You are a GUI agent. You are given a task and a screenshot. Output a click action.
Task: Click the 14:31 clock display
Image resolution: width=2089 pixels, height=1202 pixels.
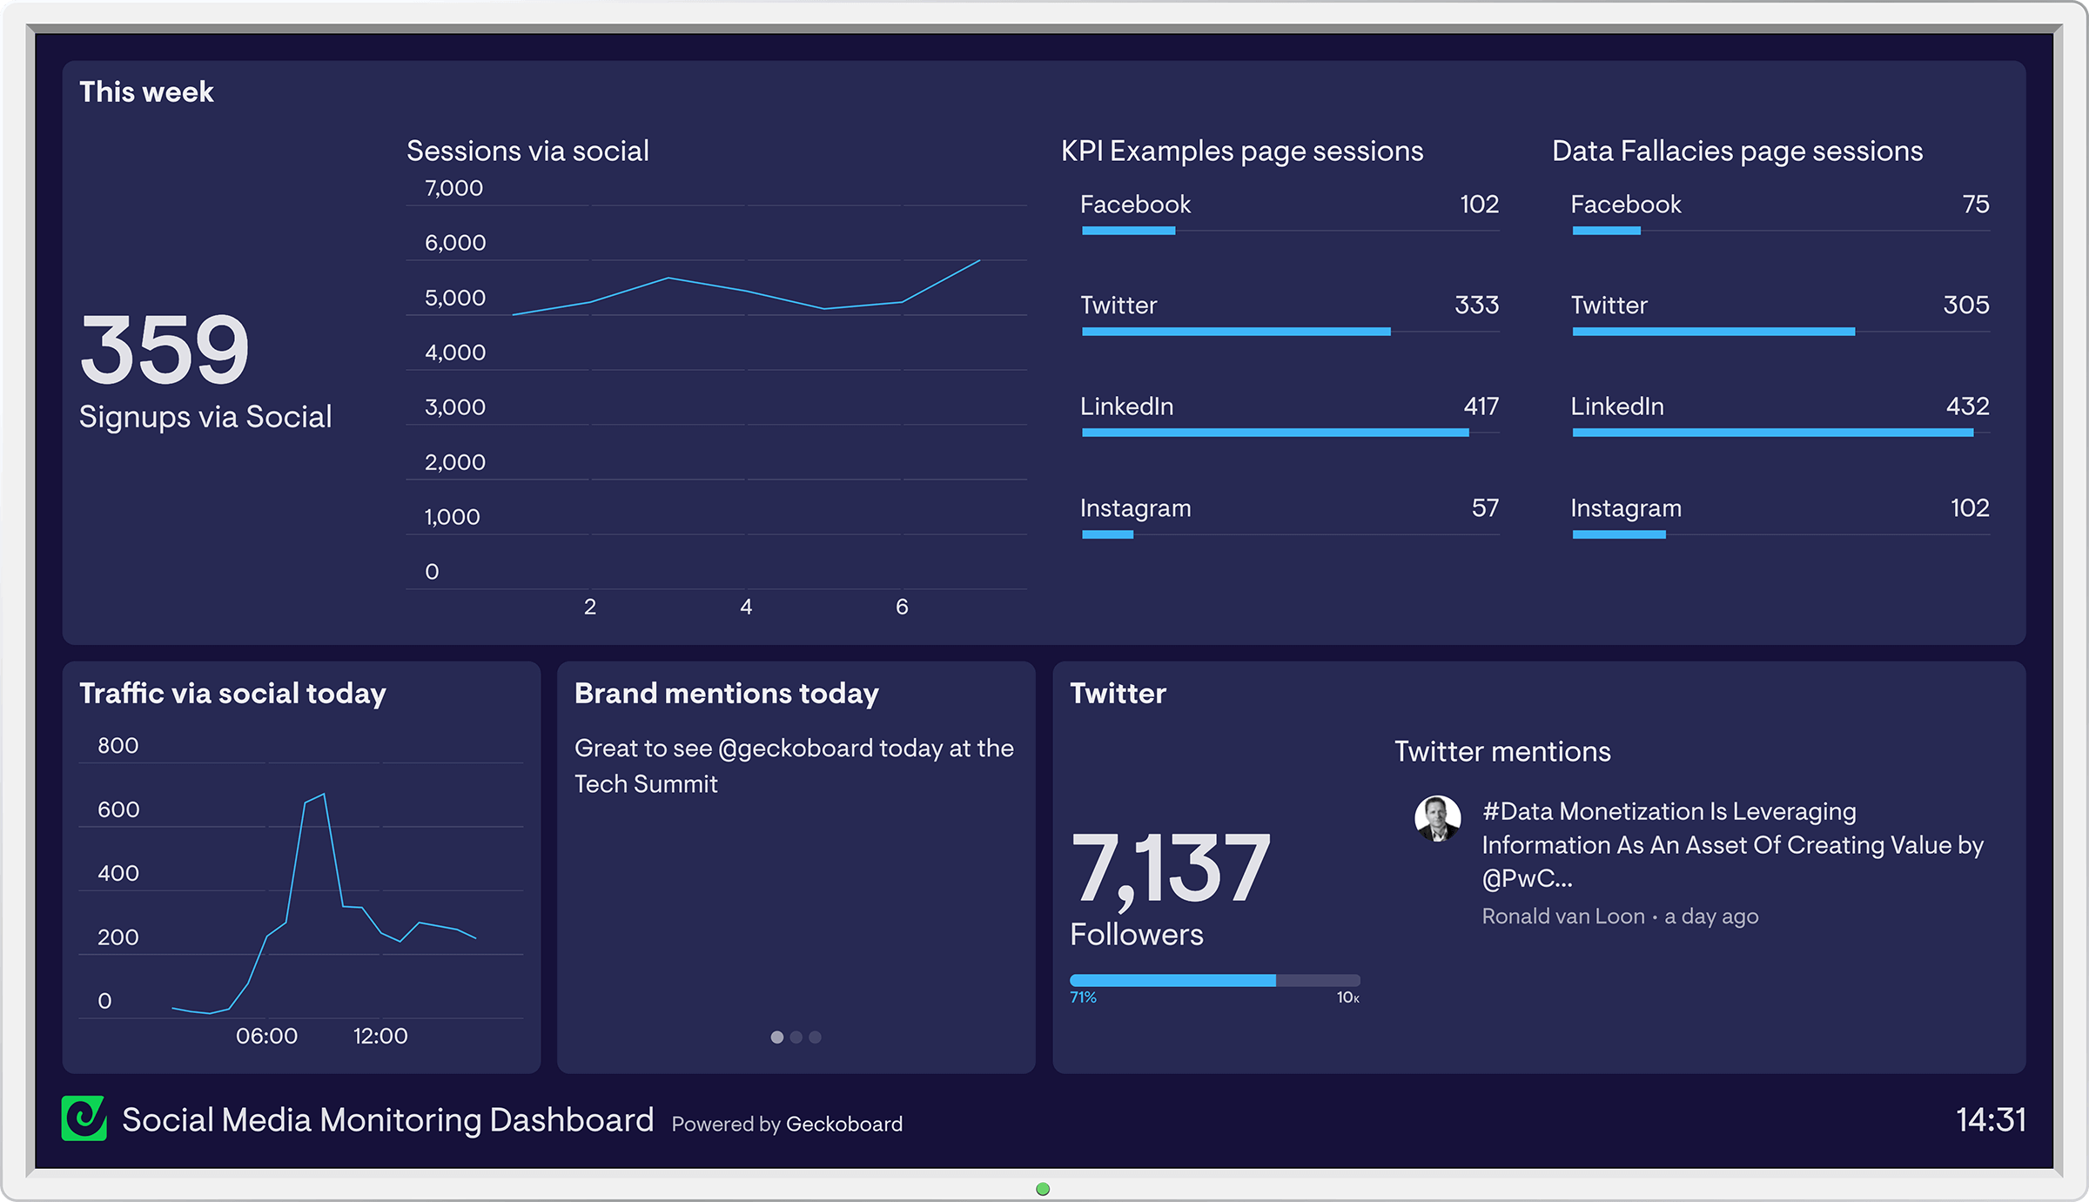coord(1990,1119)
